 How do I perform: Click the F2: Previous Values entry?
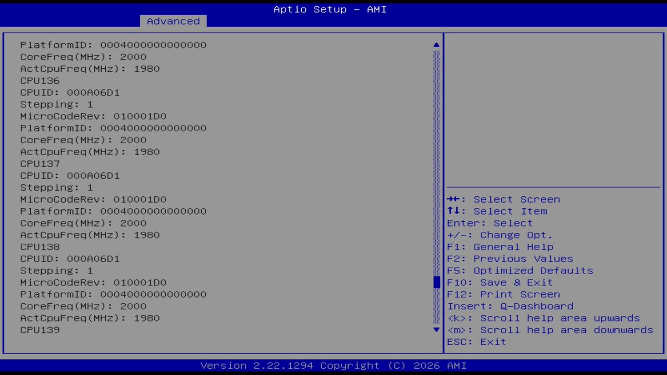tap(510, 258)
